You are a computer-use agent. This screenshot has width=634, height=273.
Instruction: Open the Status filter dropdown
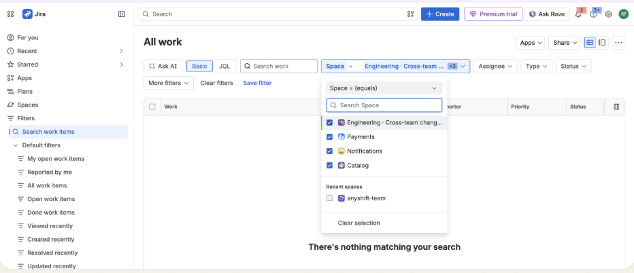573,67
